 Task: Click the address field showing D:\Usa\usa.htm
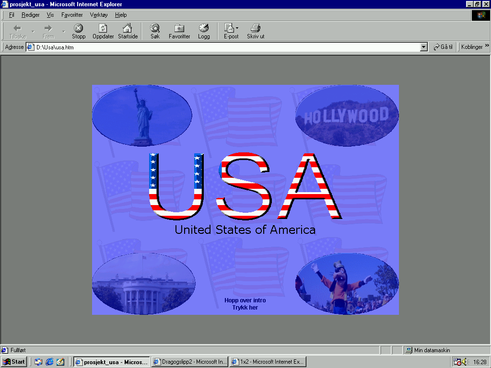point(227,47)
